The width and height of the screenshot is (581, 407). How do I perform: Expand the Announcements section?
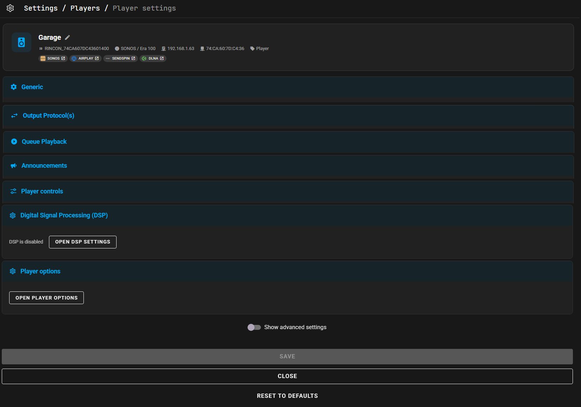click(x=44, y=166)
